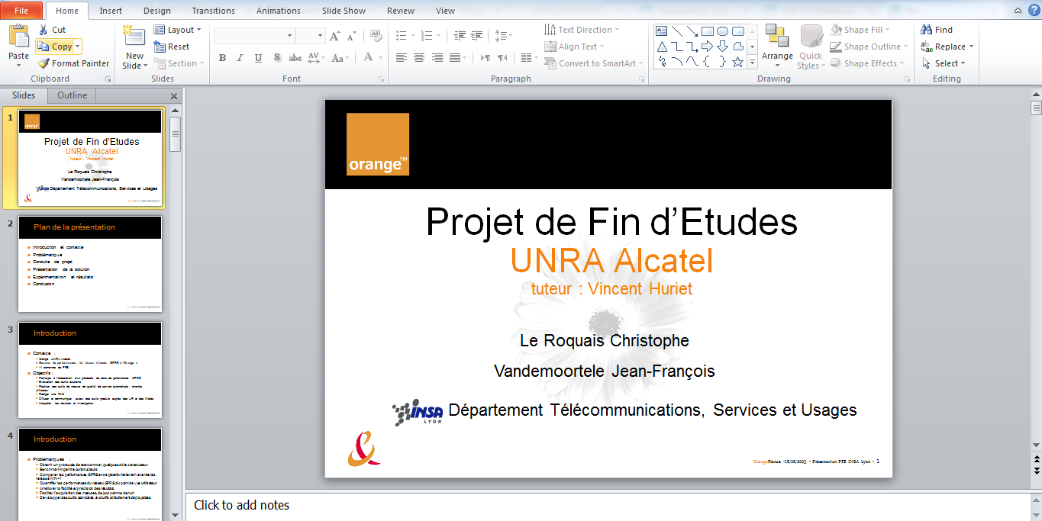Viewport: 1042px width, 521px height.
Task: Open the Select dropdown
Action: click(x=944, y=63)
